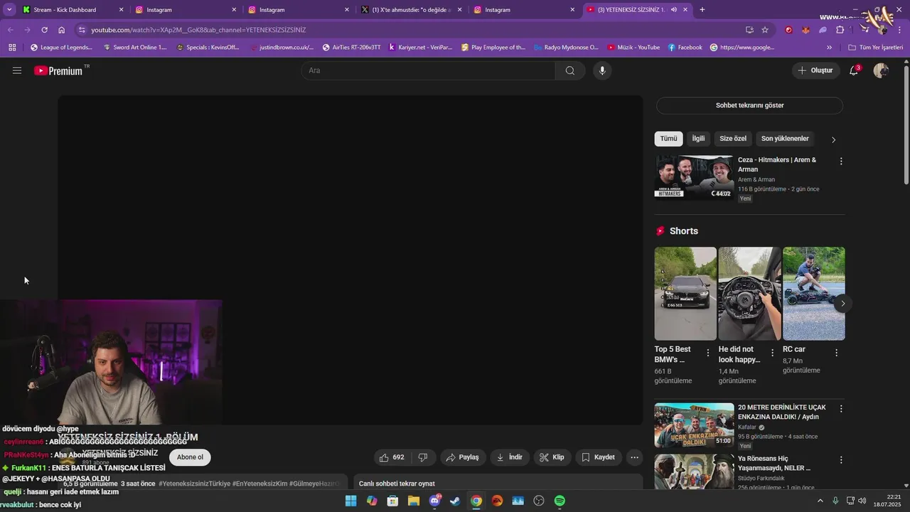910x512 pixels.
Task: Select the Size özel filter chip
Action: click(x=733, y=139)
